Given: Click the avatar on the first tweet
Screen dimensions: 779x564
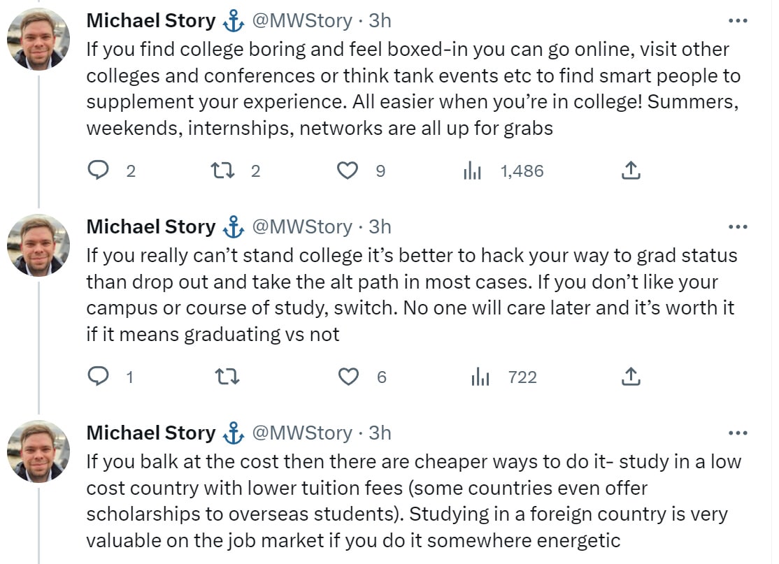Looking at the screenshot, I should pyautogui.click(x=38, y=39).
